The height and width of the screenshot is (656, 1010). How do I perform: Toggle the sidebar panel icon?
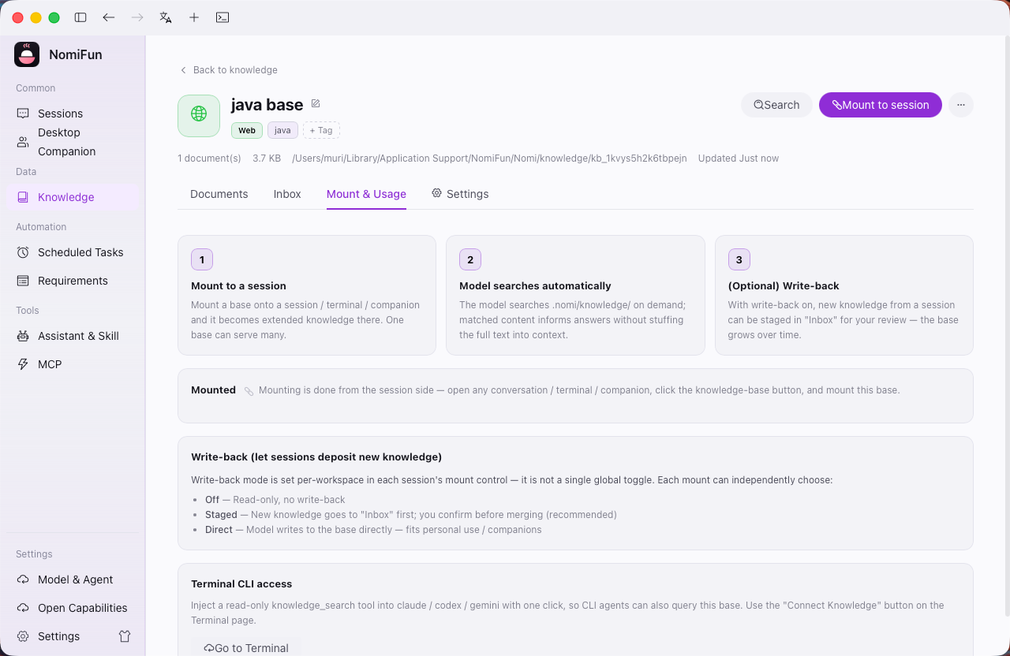(x=80, y=17)
